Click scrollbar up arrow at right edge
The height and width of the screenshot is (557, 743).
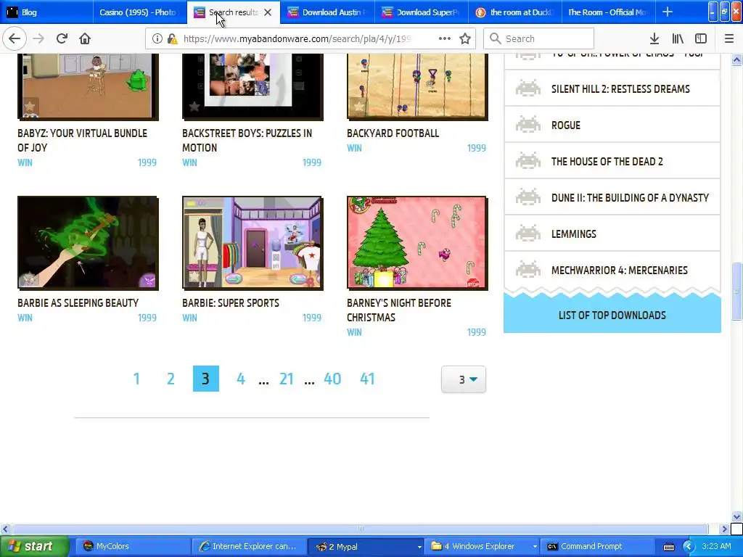click(x=736, y=59)
